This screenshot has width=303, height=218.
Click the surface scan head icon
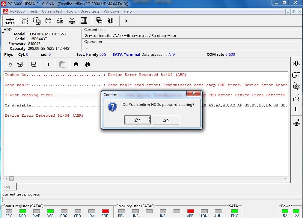click(72, 21)
